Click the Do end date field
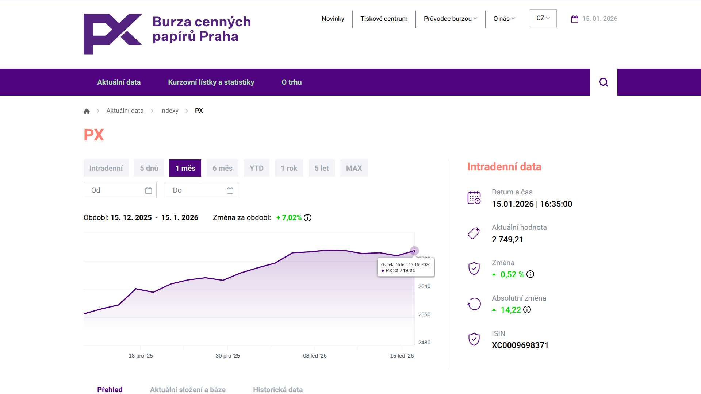701x394 pixels. [202, 190]
